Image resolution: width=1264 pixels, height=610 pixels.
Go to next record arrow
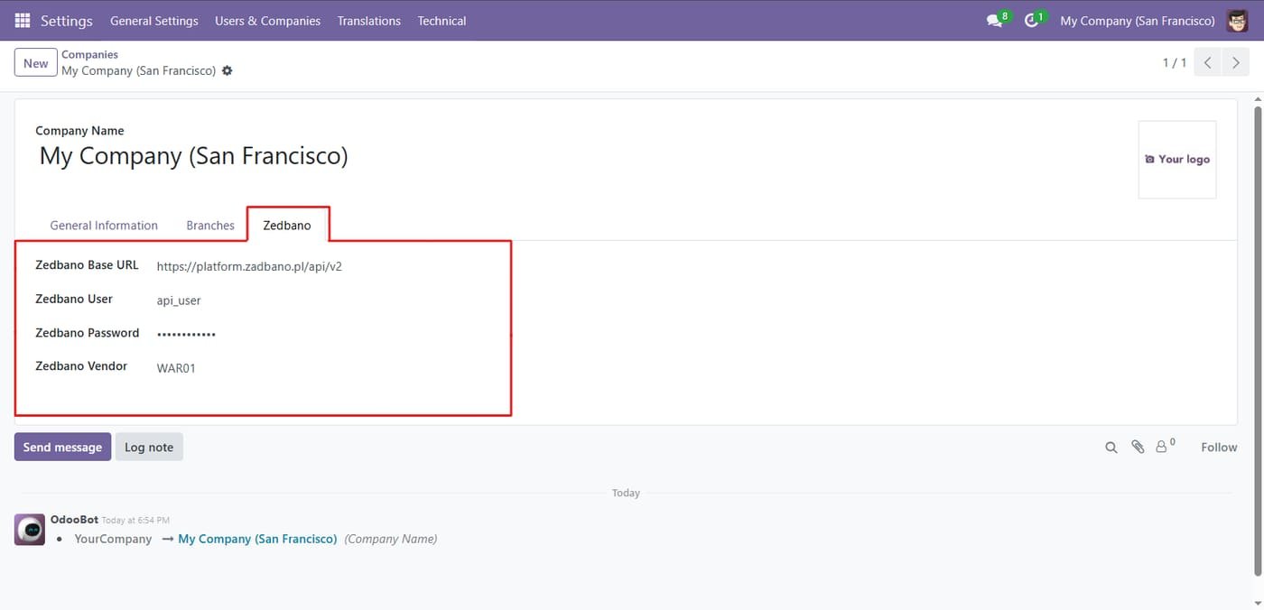[x=1236, y=63]
